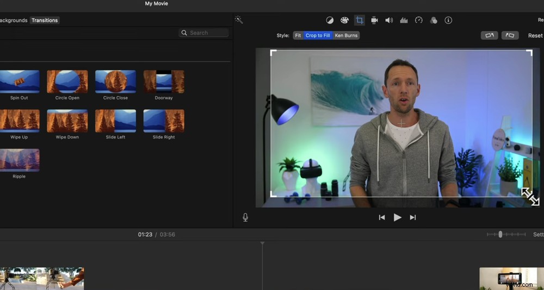The height and width of the screenshot is (290, 544).
Task: Select the Doorway transition
Action: [164, 82]
